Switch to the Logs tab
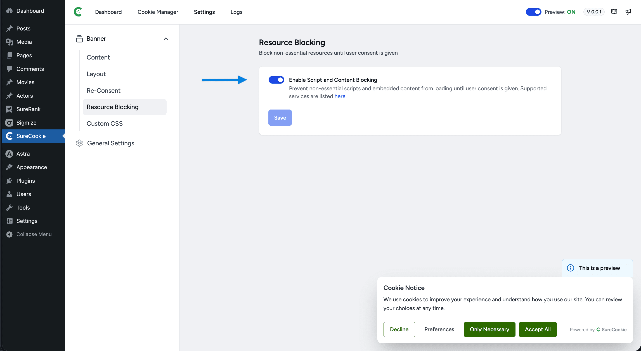 click(x=236, y=12)
